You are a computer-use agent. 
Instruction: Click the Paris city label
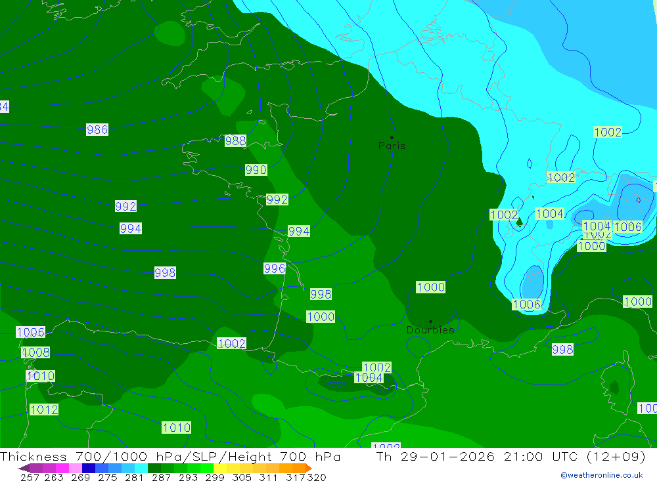tap(392, 146)
